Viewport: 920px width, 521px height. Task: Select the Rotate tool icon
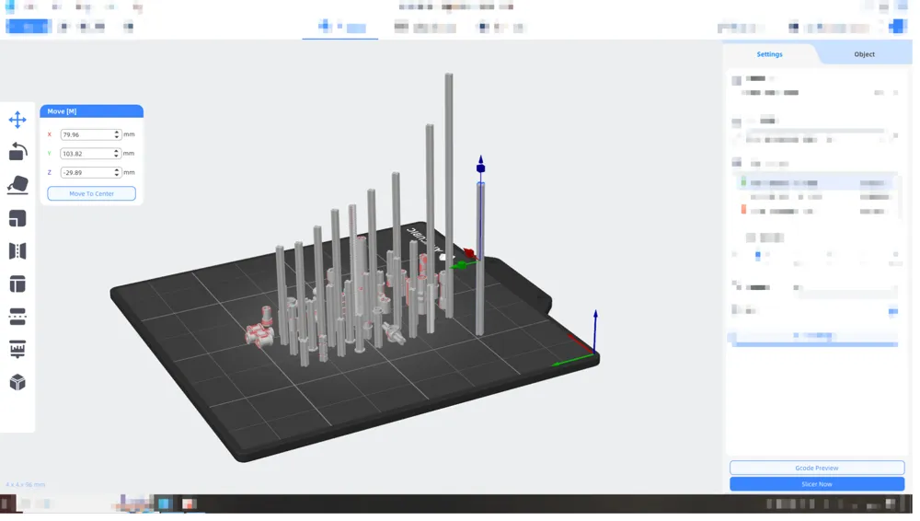(x=17, y=153)
